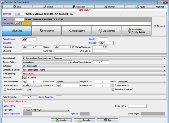This screenshot has width=169, height=123.
Task: Click the Departamento code field
Action: point(32,39)
